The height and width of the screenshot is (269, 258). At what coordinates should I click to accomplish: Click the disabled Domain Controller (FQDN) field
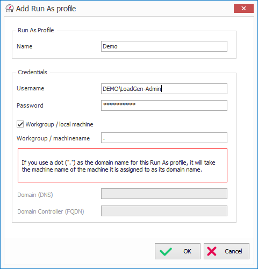[164, 211]
